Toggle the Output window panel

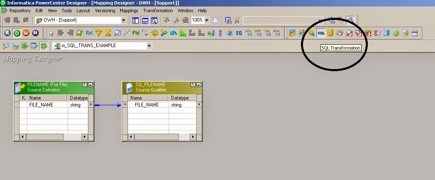coord(145,20)
